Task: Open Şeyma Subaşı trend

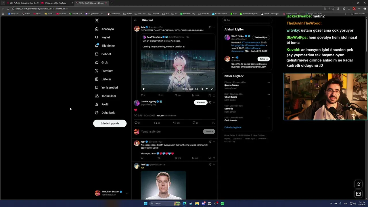Action: (x=232, y=85)
